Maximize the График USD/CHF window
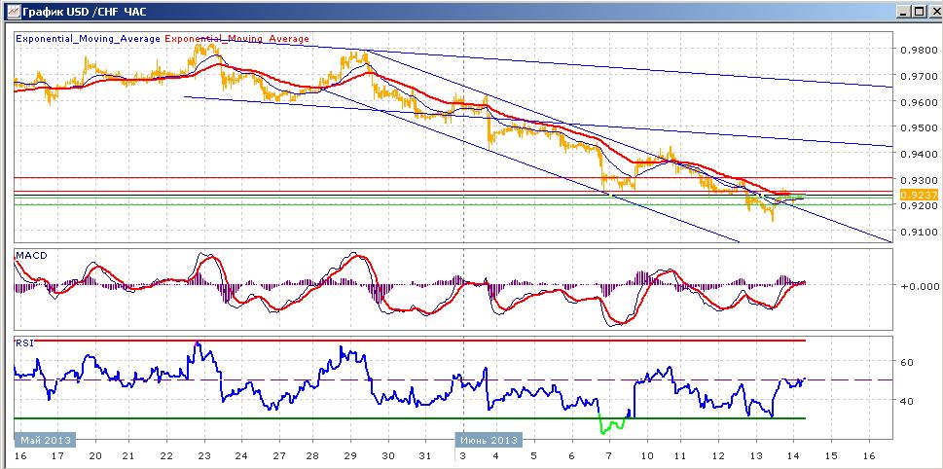The width and height of the screenshot is (943, 469). [918, 12]
